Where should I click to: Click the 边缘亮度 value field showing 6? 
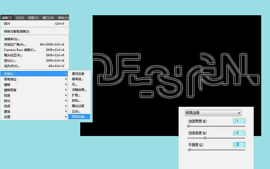tap(239, 133)
